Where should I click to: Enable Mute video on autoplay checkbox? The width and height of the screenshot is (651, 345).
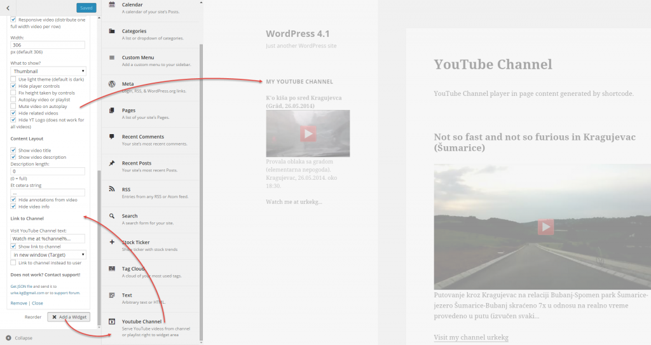click(x=13, y=106)
